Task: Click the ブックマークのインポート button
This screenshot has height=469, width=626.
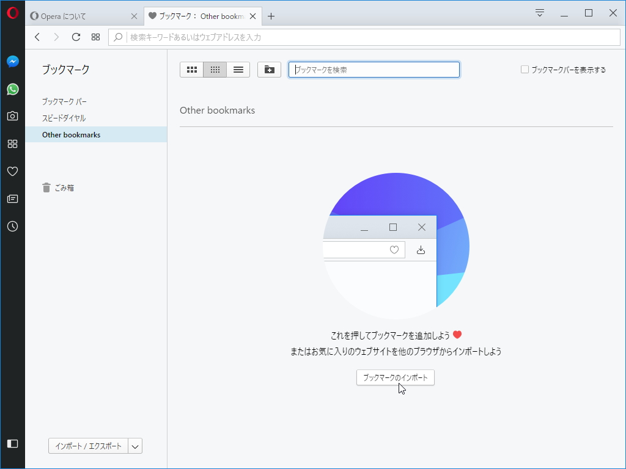Action: [x=395, y=377]
